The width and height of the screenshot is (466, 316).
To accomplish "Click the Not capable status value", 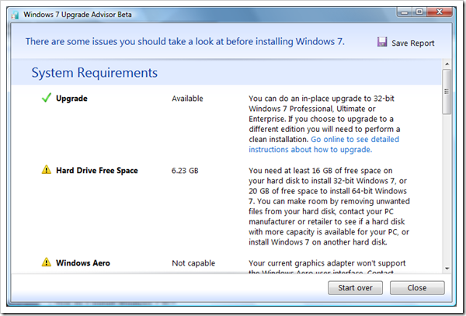I will (x=193, y=263).
